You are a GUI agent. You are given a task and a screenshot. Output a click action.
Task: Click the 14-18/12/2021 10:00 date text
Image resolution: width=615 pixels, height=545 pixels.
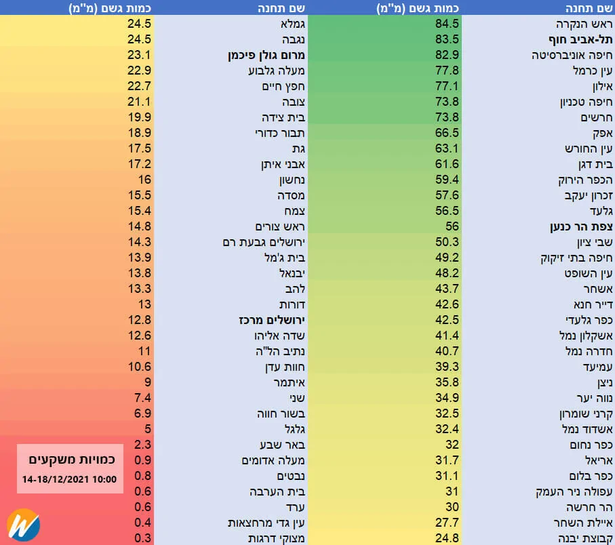click(x=70, y=479)
